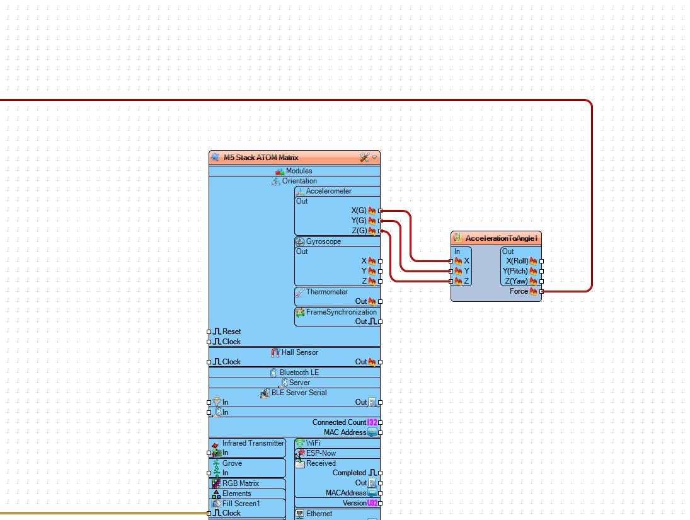Click the WiFi icon
Image resolution: width=690 pixels, height=520 pixels.
point(300,443)
